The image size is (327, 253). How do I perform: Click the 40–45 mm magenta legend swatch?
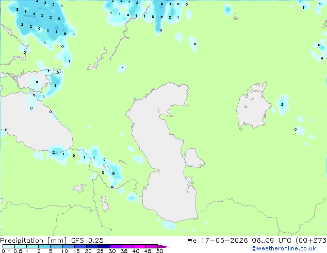[140, 246]
